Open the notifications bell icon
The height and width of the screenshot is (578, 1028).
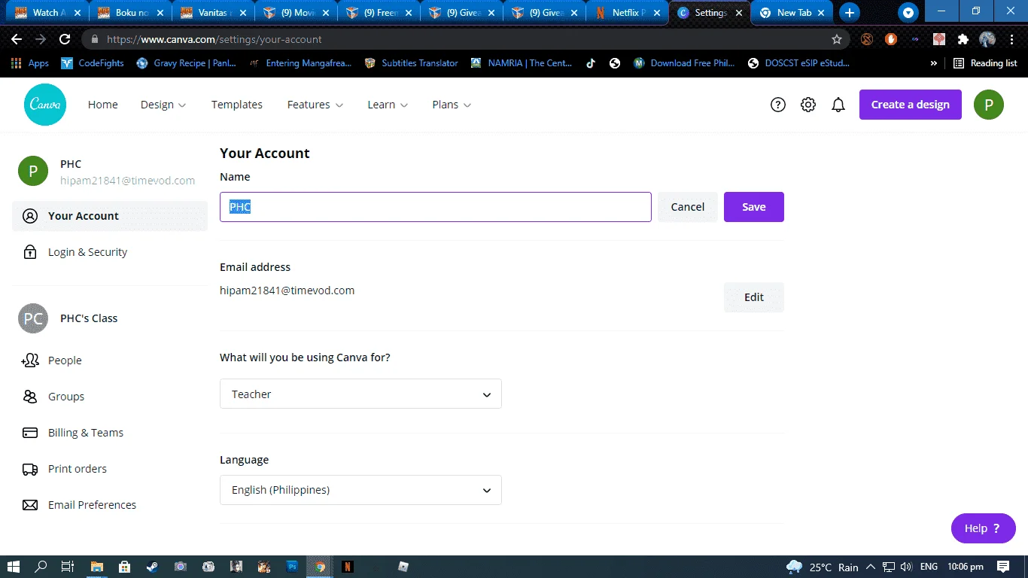pos(838,105)
